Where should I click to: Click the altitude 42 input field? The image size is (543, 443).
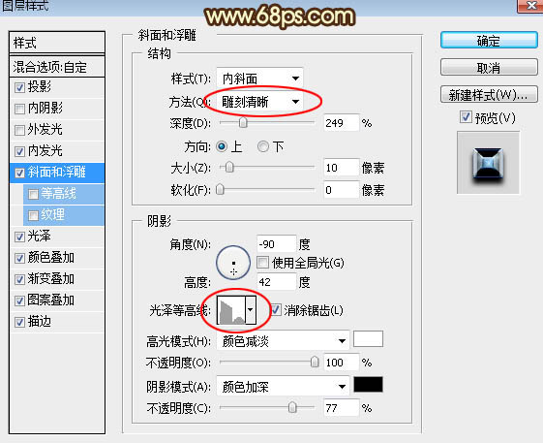coord(277,282)
